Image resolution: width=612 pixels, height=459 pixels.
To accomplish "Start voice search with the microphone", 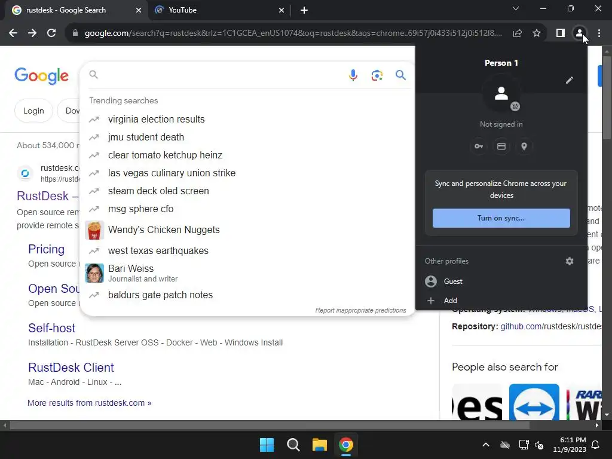I will [x=353, y=75].
